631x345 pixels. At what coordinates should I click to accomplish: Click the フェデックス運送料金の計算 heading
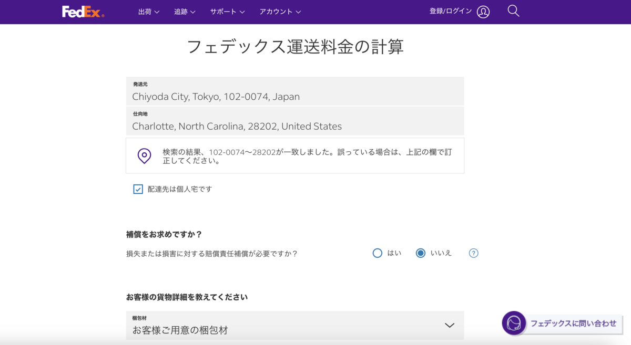[x=295, y=47]
